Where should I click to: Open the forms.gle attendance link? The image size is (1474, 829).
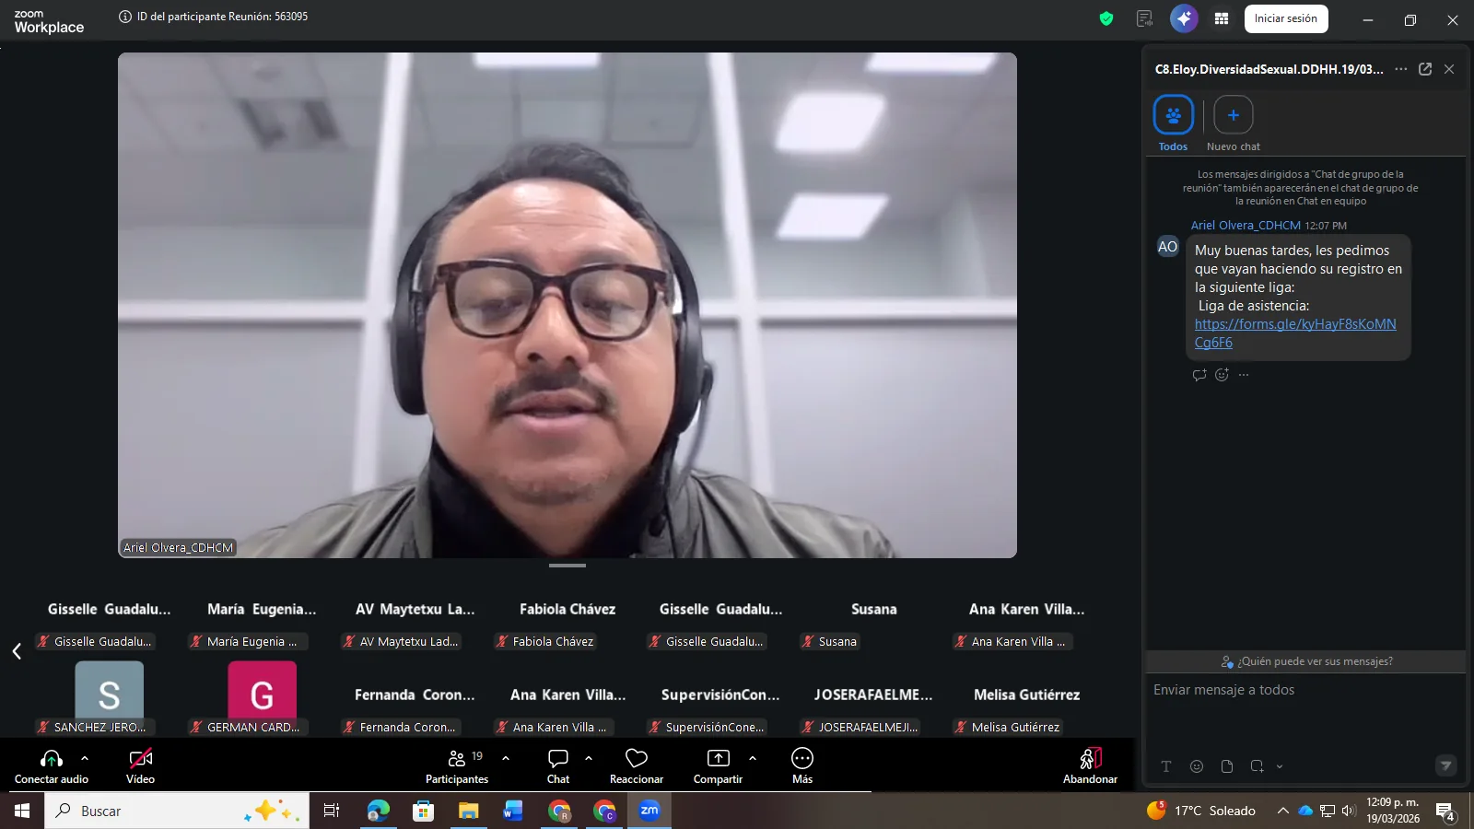point(1295,333)
